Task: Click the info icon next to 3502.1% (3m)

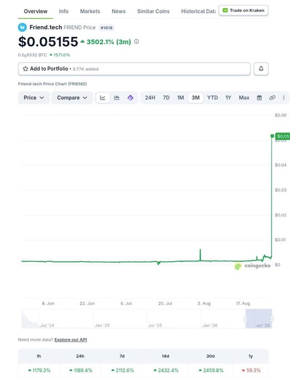Action: (136, 42)
